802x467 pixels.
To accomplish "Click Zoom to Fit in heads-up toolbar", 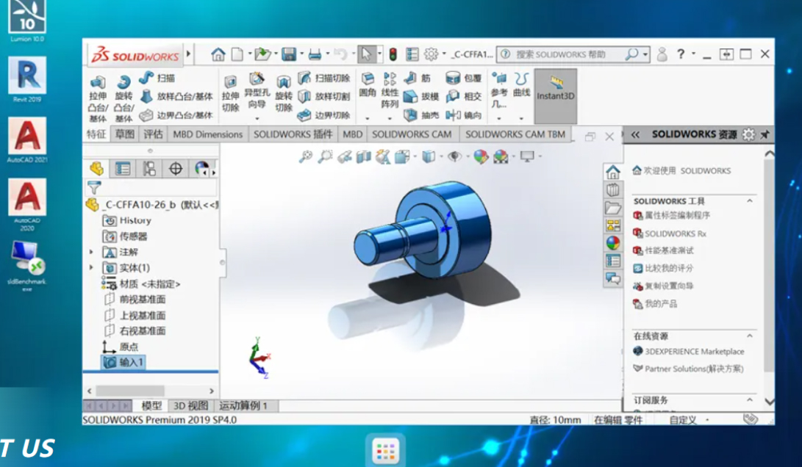I will click(306, 156).
